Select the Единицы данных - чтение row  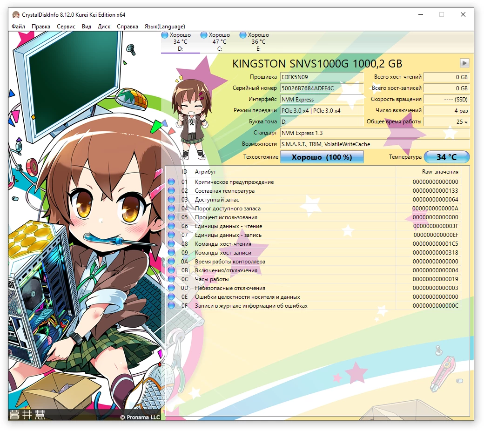(x=313, y=226)
